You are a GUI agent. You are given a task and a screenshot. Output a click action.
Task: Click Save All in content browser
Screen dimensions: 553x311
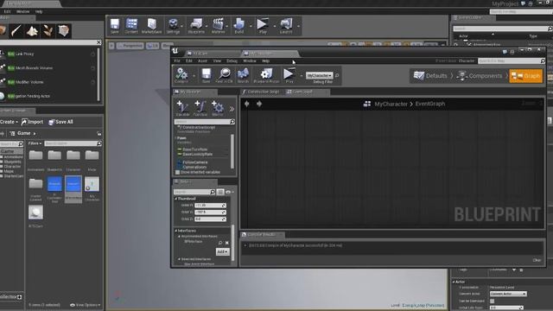[60, 122]
